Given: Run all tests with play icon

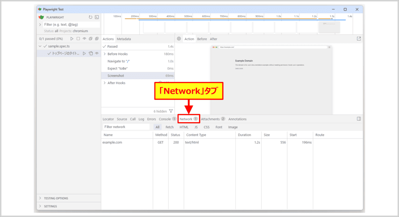Looking at the screenshot, I should [72, 39].
